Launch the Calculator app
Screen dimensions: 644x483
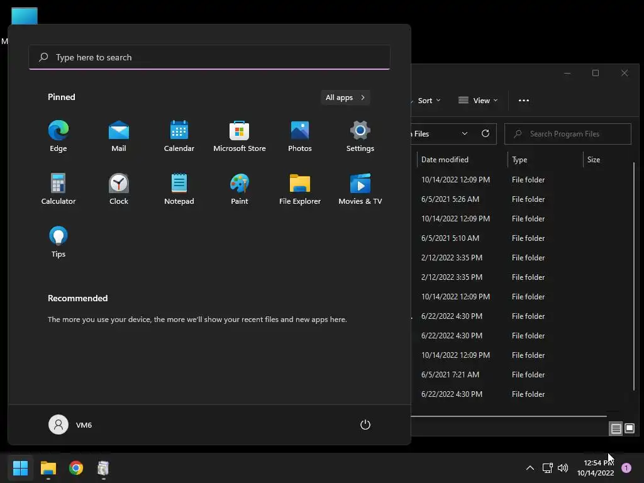[x=58, y=189]
